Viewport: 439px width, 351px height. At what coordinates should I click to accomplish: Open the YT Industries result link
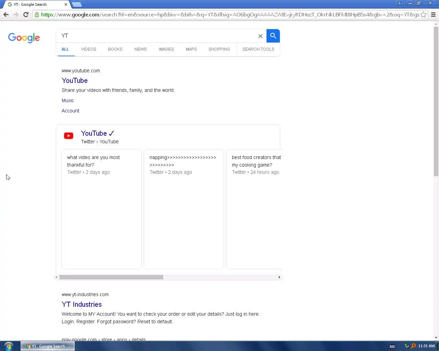pyautogui.click(x=82, y=304)
